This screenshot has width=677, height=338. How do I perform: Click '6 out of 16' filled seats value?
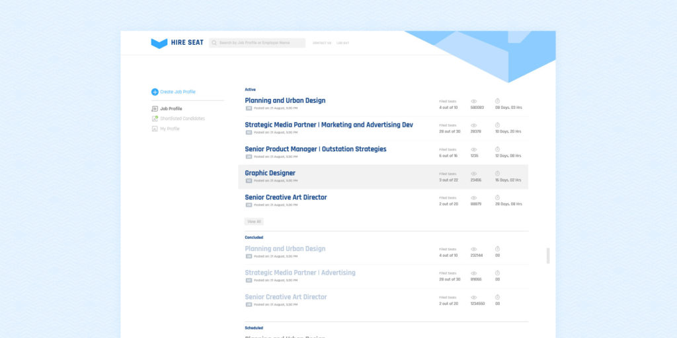click(448, 156)
